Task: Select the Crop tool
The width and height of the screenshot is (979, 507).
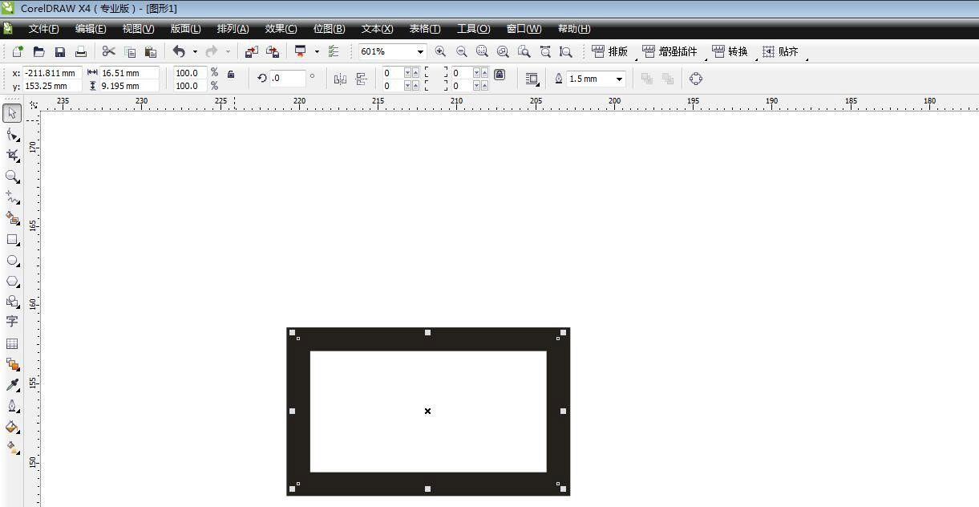Action: 12,155
